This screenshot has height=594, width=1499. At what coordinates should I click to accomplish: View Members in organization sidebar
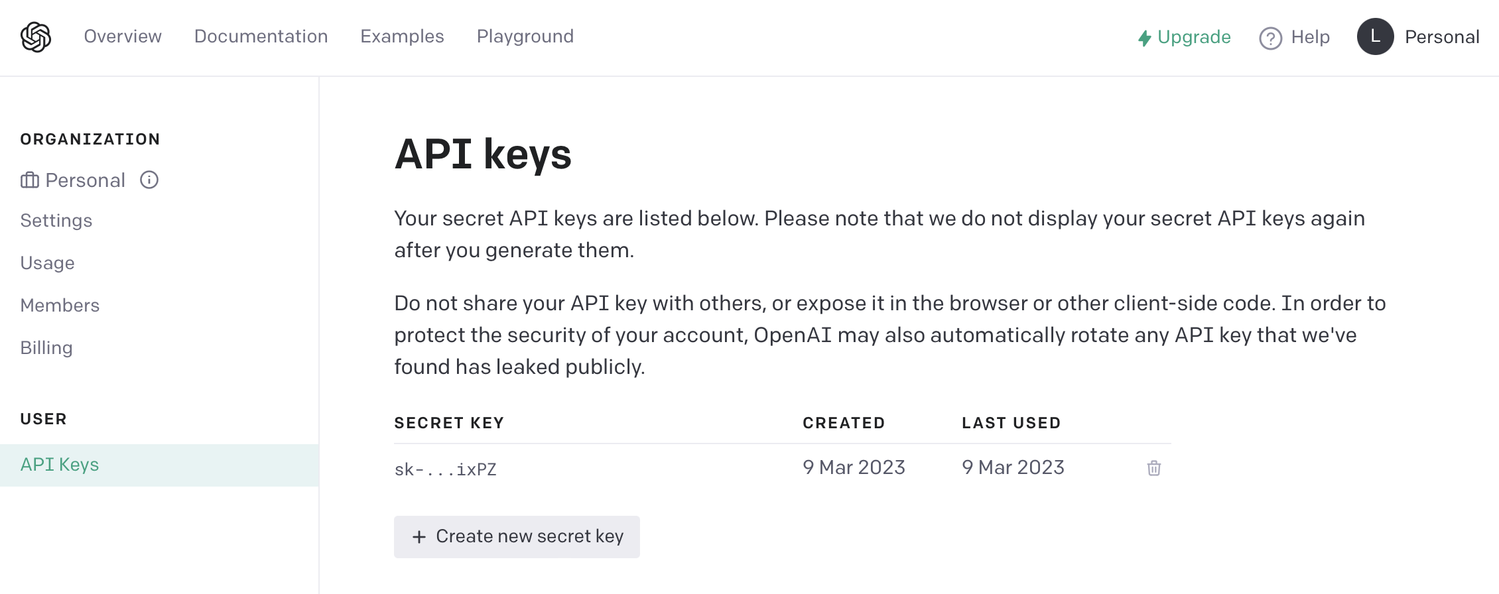[x=60, y=305]
